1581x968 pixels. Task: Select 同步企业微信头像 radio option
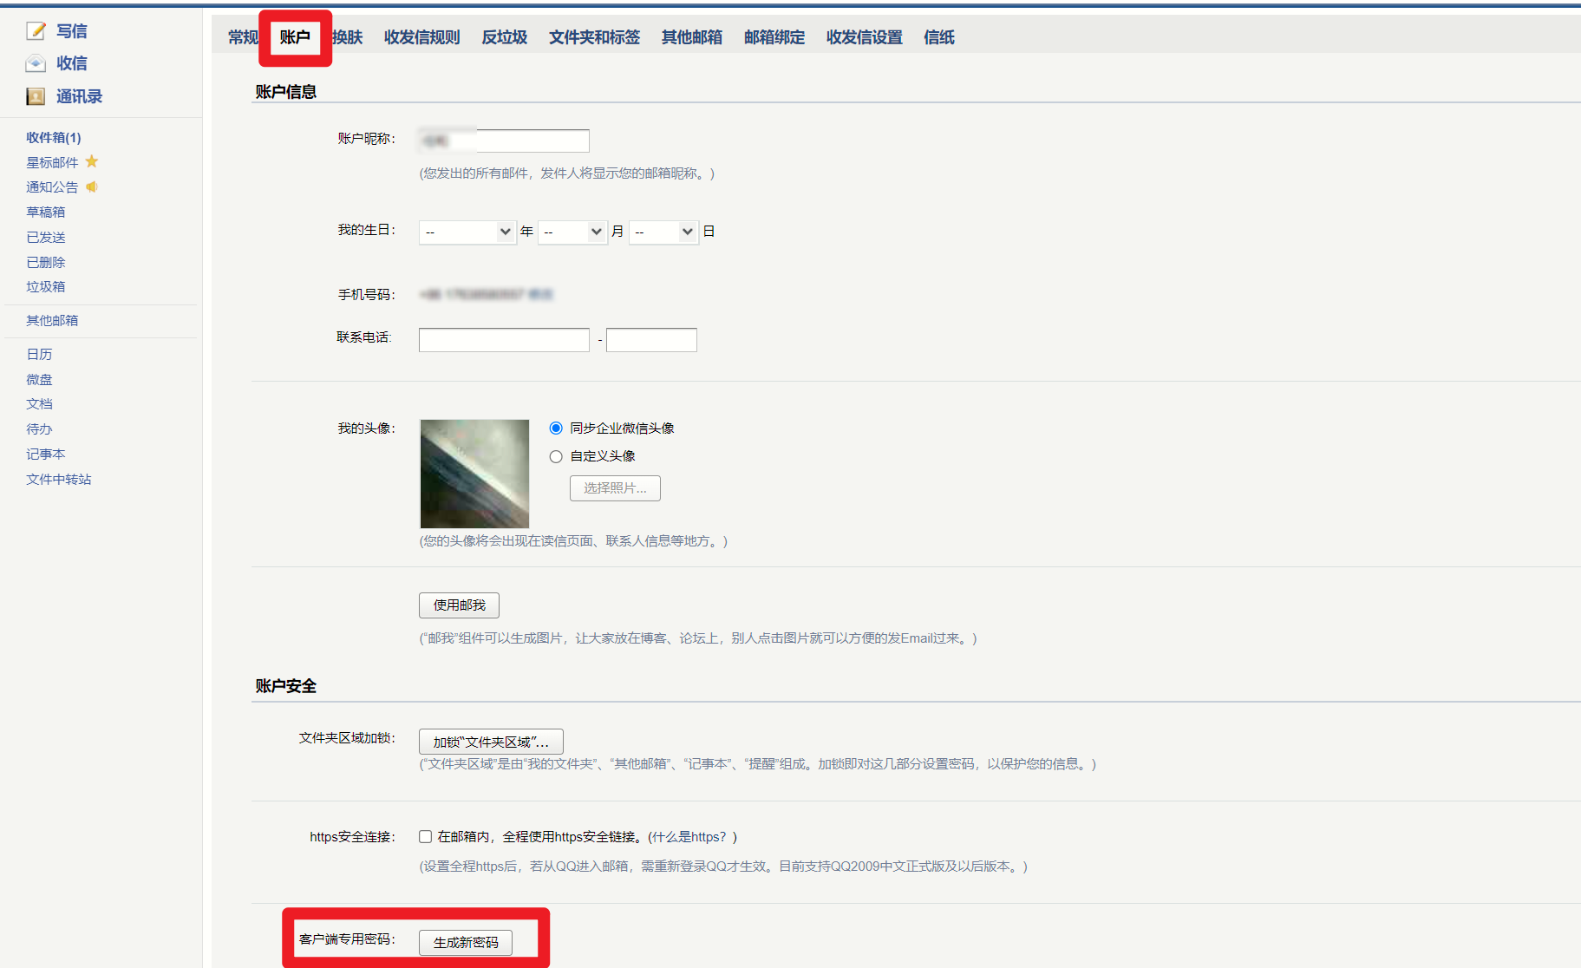[556, 428]
